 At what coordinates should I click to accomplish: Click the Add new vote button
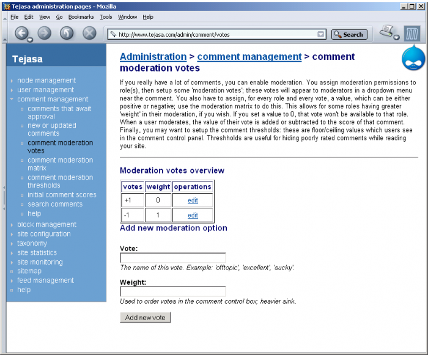pos(146,317)
